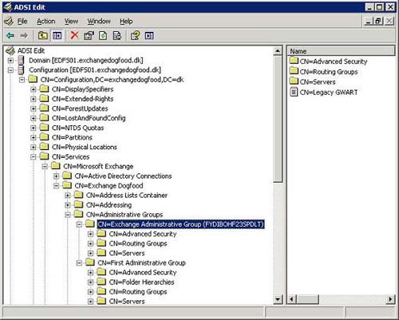Toggle the console tree show/hide button
Viewport: 399px width, 320px height.
[x=57, y=36]
